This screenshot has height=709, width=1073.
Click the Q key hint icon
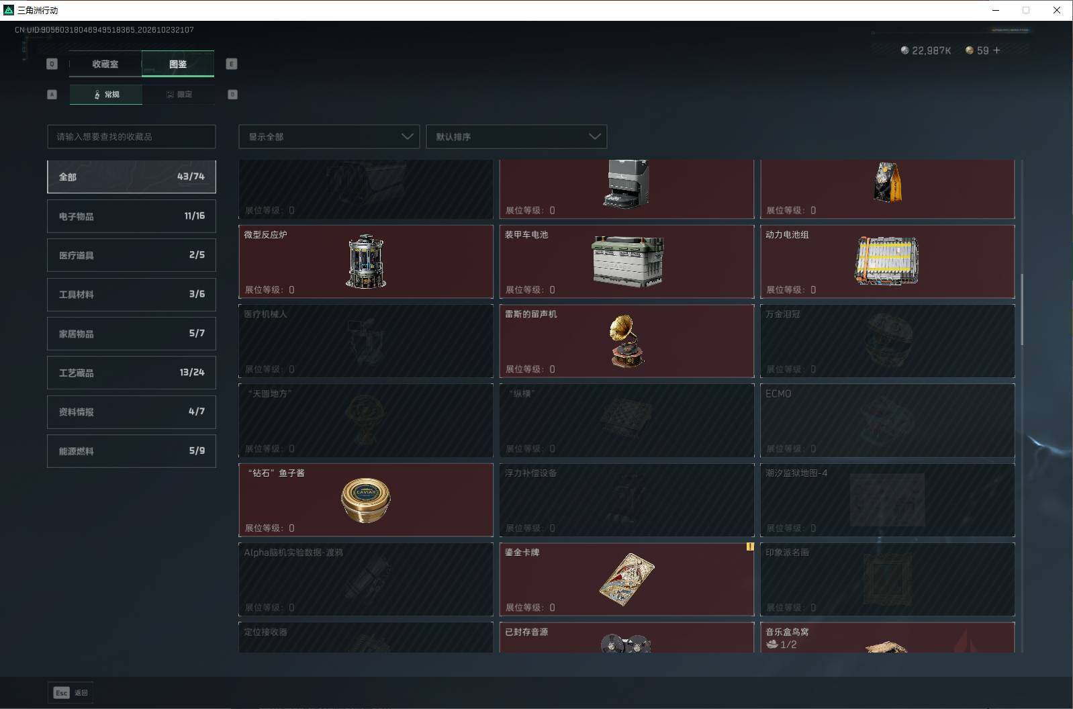52,64
